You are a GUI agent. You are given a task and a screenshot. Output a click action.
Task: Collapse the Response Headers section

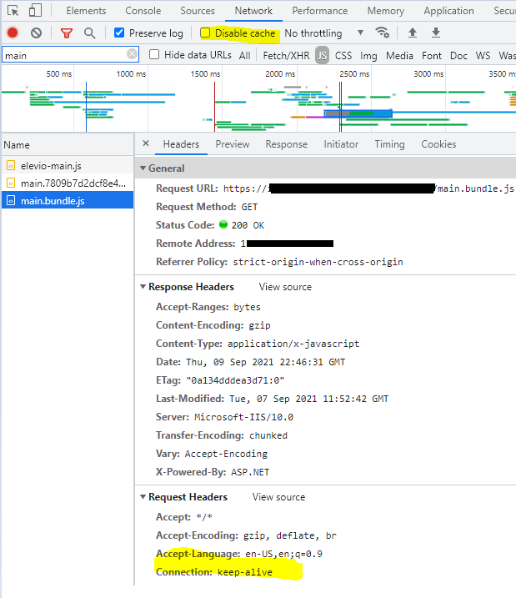click(143, 286)
